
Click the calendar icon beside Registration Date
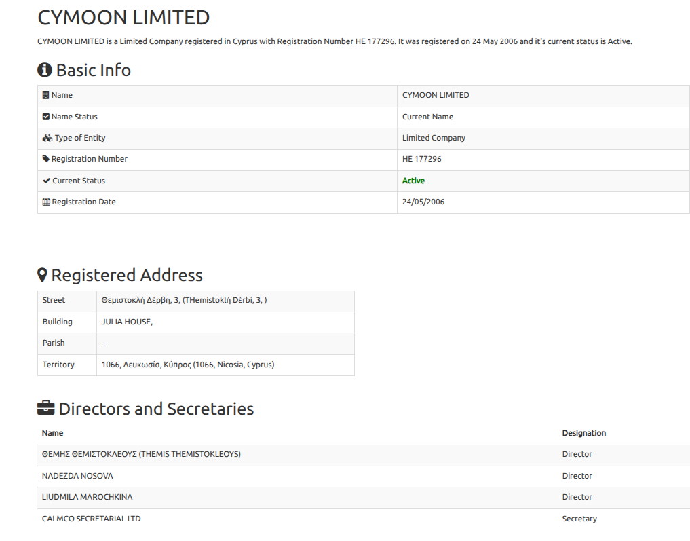click(x=46, y=202)
